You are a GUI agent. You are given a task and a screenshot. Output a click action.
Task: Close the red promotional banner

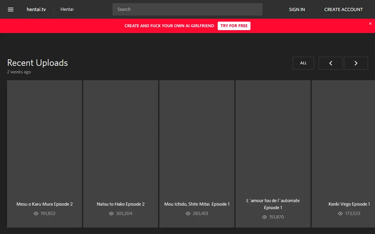[370, 24]
